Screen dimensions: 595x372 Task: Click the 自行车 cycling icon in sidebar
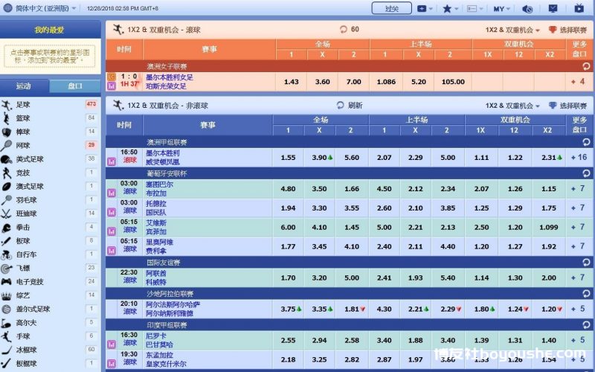point(7,254)
